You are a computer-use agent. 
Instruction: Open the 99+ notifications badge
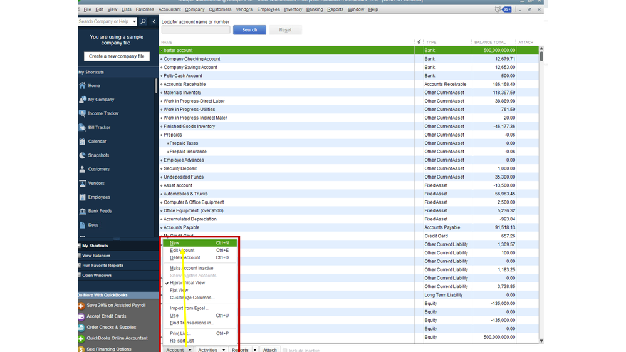(x=507, y=9)
